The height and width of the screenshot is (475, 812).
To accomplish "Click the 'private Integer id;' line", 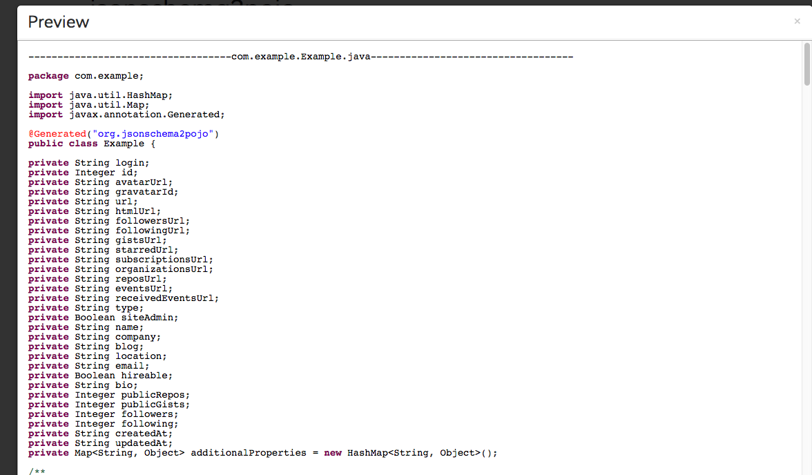I will click(83, 173).
